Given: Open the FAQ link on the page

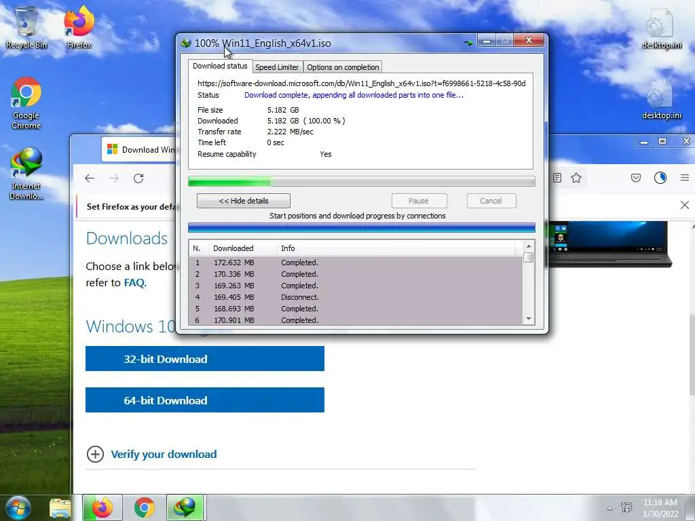Looking at the screenshot, I should 135,283.
